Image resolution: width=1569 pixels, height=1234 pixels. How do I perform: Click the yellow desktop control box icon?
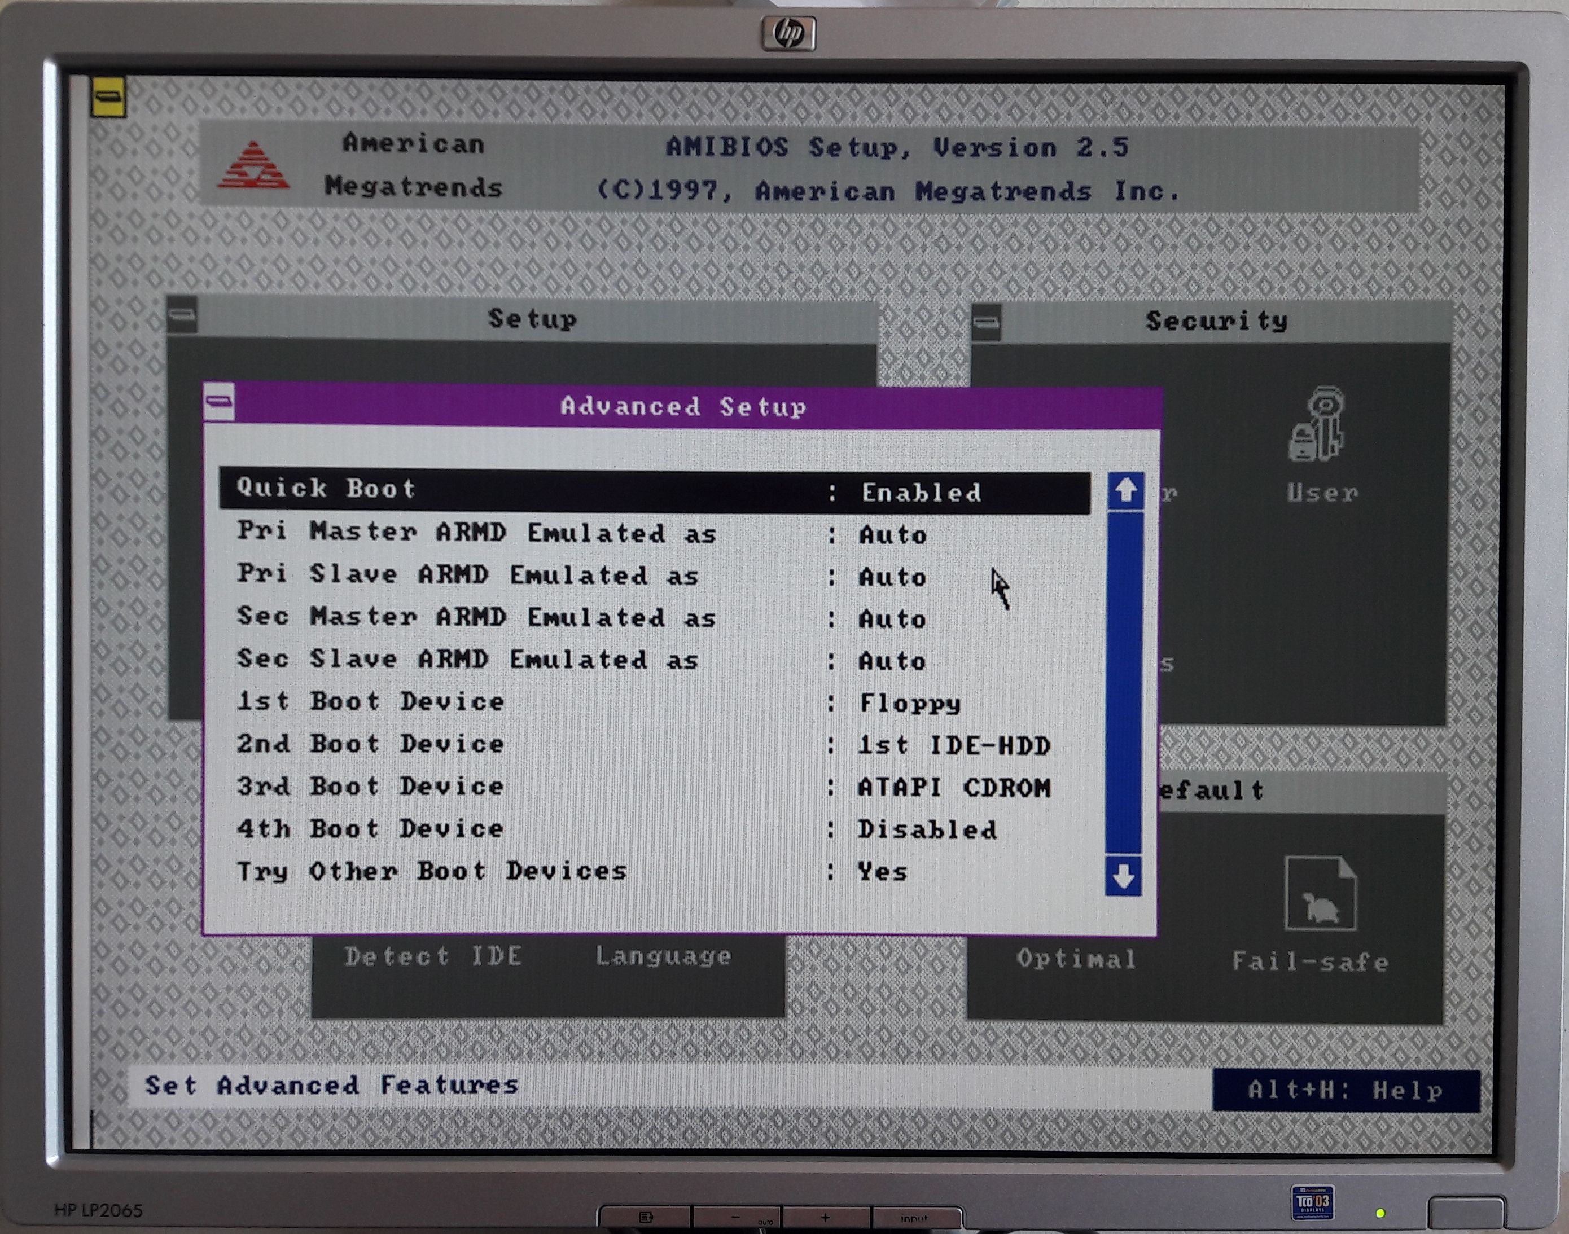pos(109,97)
